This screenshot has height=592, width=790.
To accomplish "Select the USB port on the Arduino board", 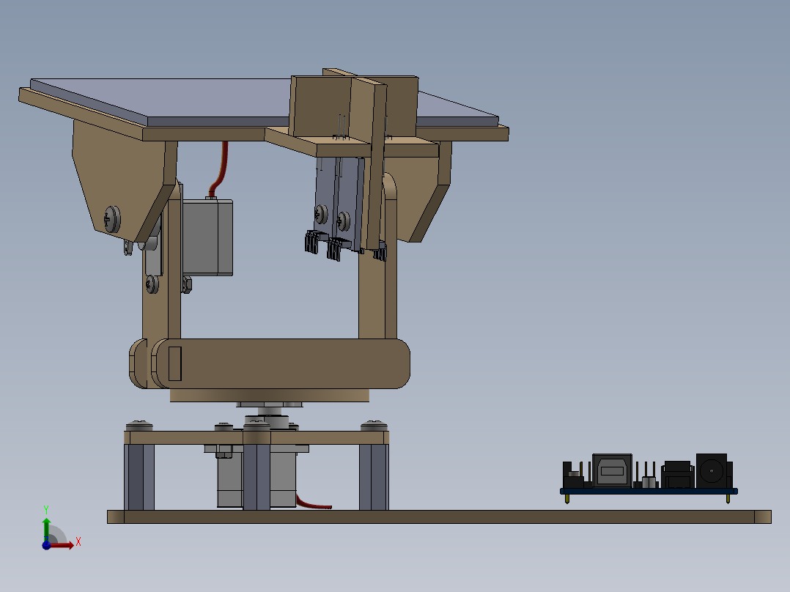I will [x=612, y=470].
